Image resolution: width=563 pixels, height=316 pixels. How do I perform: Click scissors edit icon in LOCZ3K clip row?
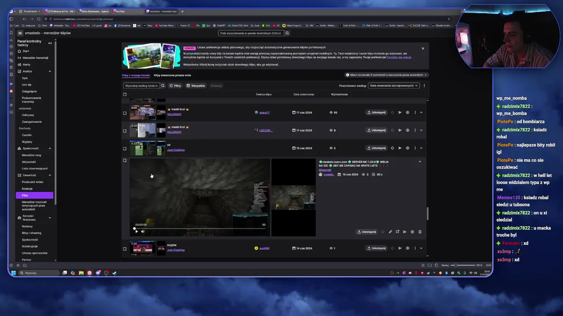400,130
